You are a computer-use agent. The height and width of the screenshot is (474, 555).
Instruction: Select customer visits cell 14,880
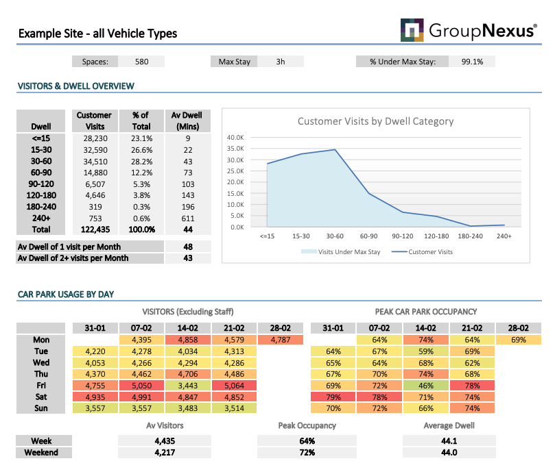(95, 173)
